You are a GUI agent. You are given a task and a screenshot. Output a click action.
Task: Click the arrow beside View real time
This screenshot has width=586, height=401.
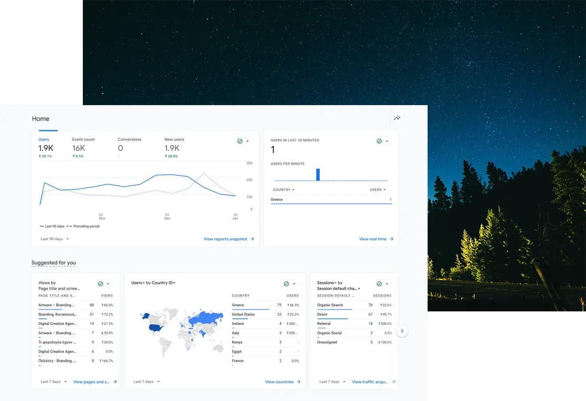391,239
